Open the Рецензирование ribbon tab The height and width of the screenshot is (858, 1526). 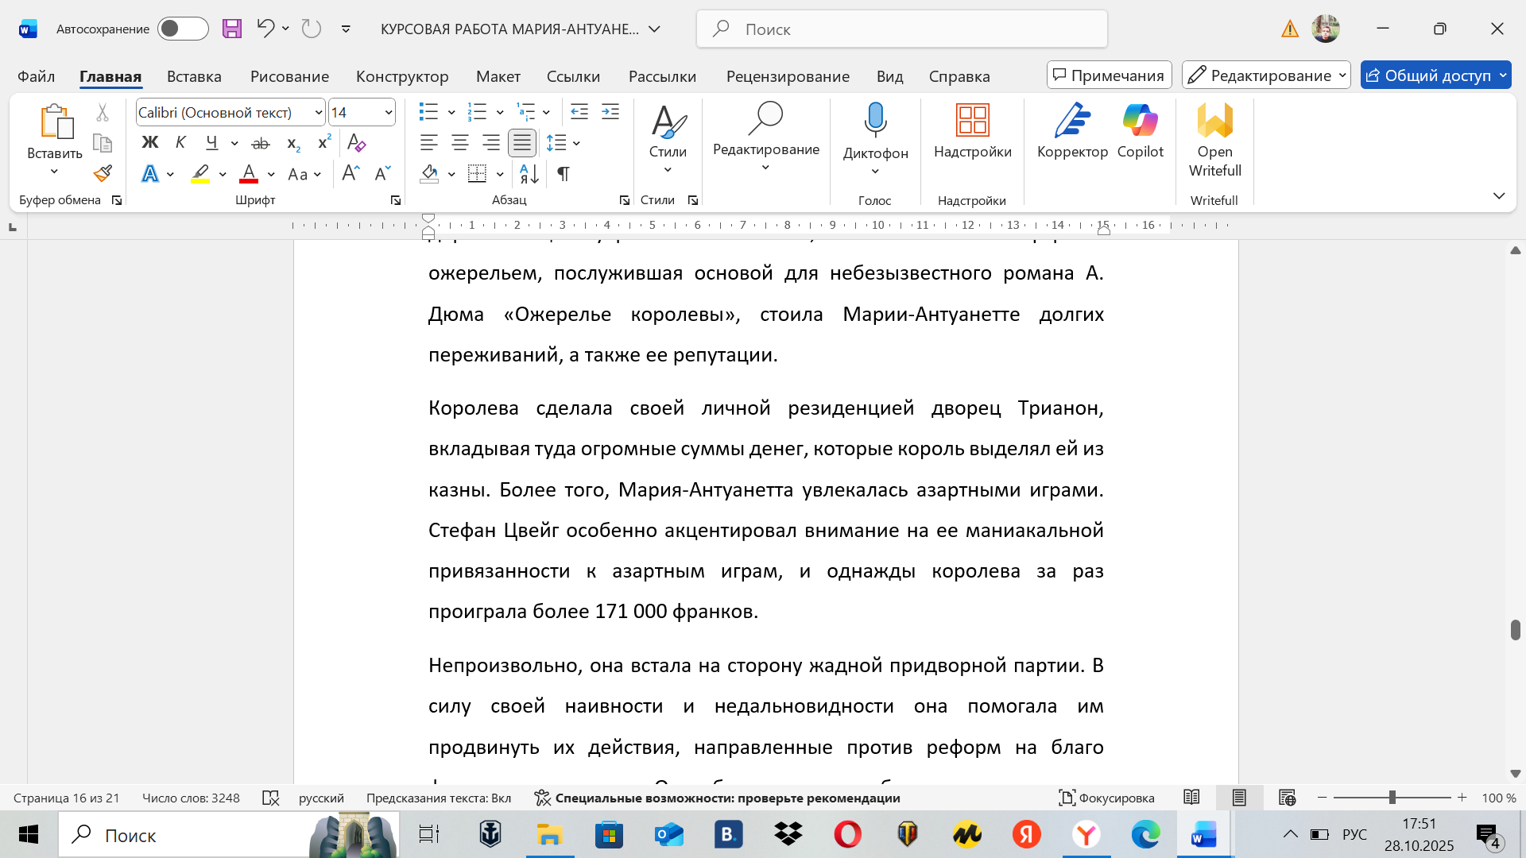click(787, 76)
